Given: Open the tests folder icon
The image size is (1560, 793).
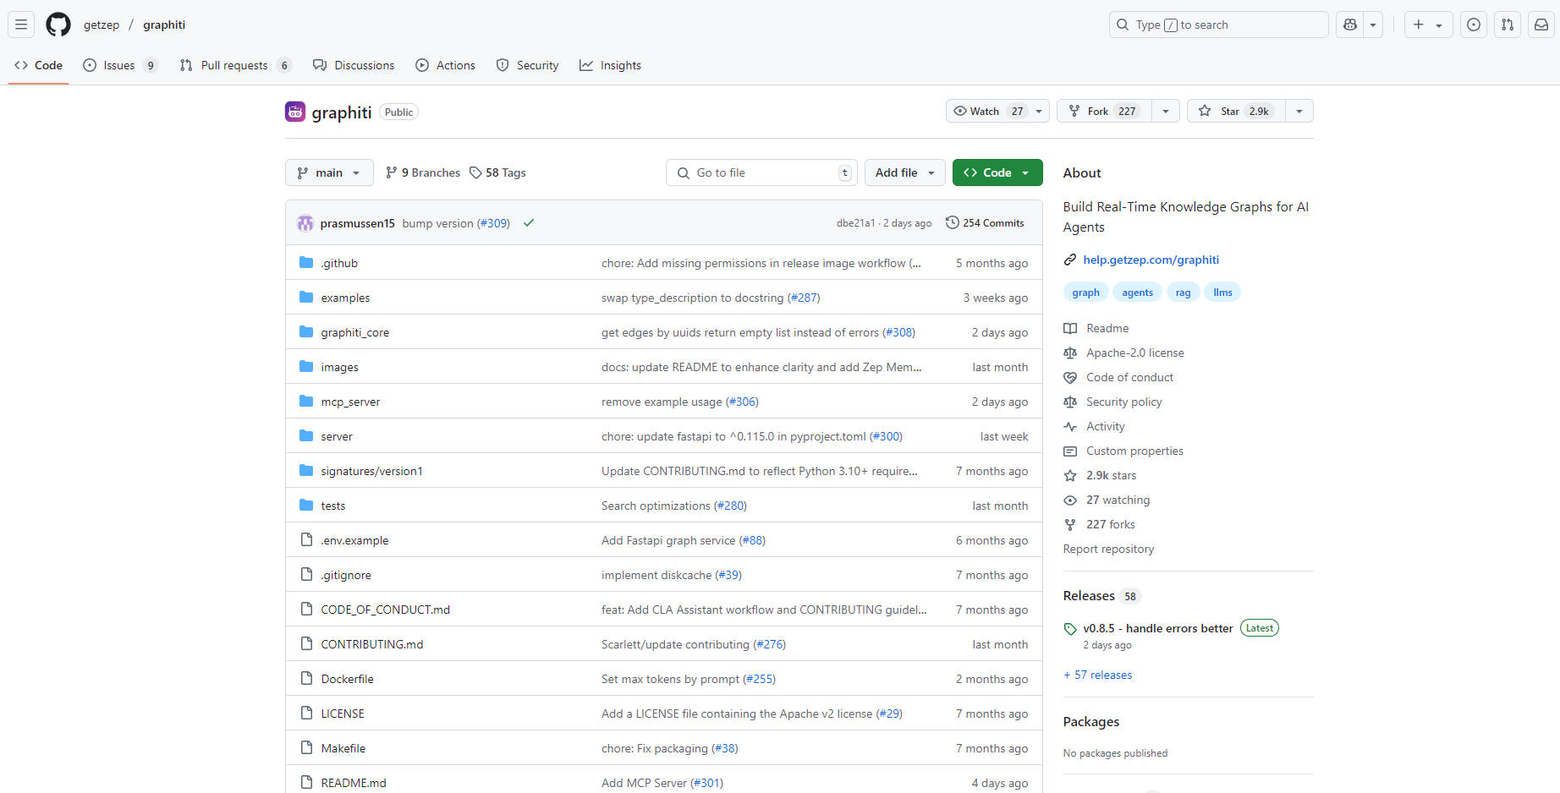Looking at the screenshot, I should point(306,506).
